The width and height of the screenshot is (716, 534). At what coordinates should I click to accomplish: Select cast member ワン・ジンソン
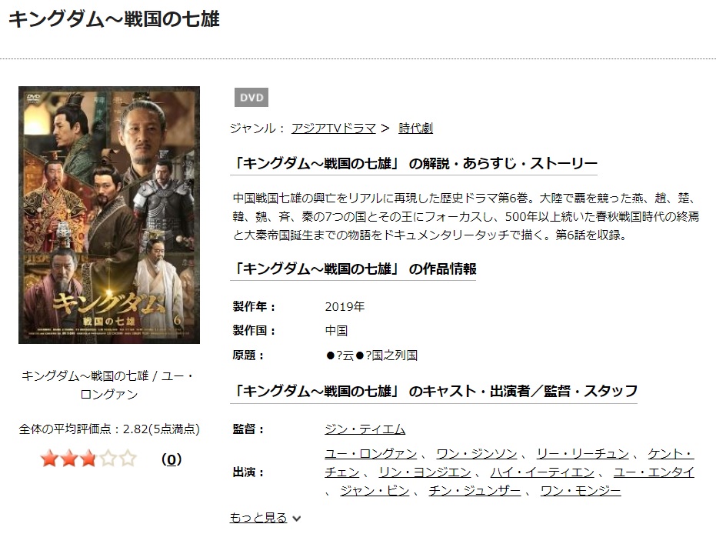pyautogui.click(x=477, y=454)
